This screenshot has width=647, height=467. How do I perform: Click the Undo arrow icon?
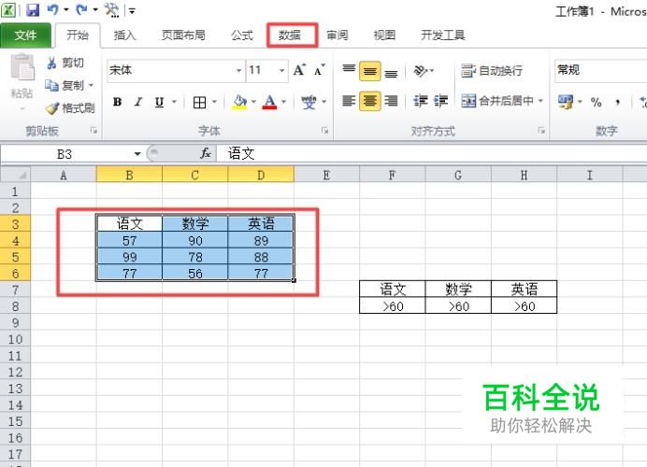[52, 9]
